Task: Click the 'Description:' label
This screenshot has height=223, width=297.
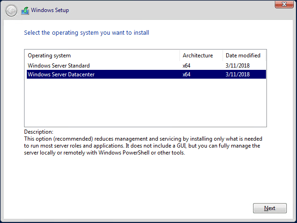Action: pos(38,132)
